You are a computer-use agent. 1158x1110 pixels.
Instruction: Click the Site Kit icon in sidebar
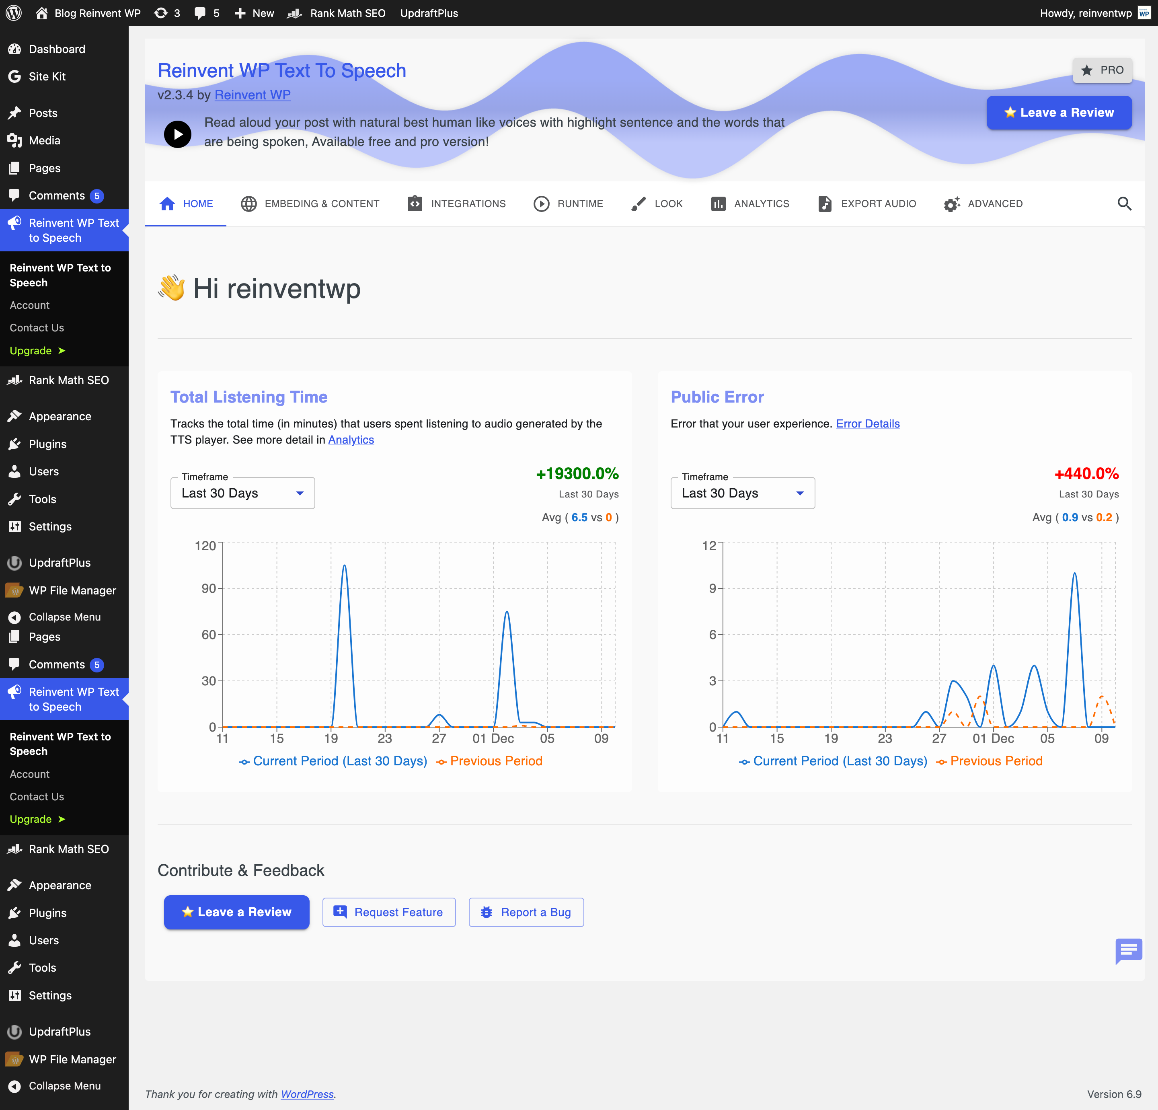[x=15, y=76]
